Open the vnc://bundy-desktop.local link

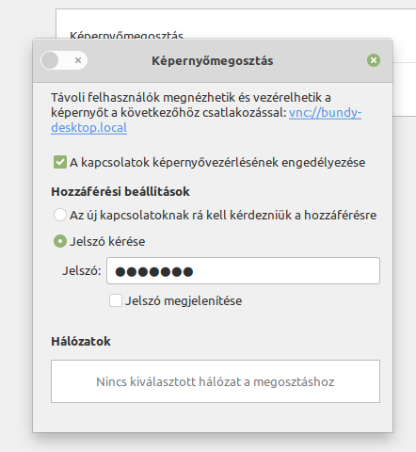pos(206,120)
